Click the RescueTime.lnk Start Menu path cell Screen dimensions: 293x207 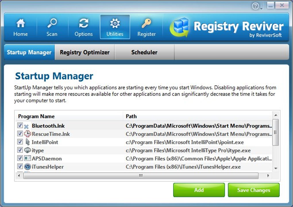click(199, 134)
